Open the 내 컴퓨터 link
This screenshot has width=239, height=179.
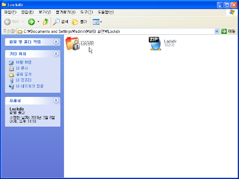pyautogui.click(x=23, y=80)
